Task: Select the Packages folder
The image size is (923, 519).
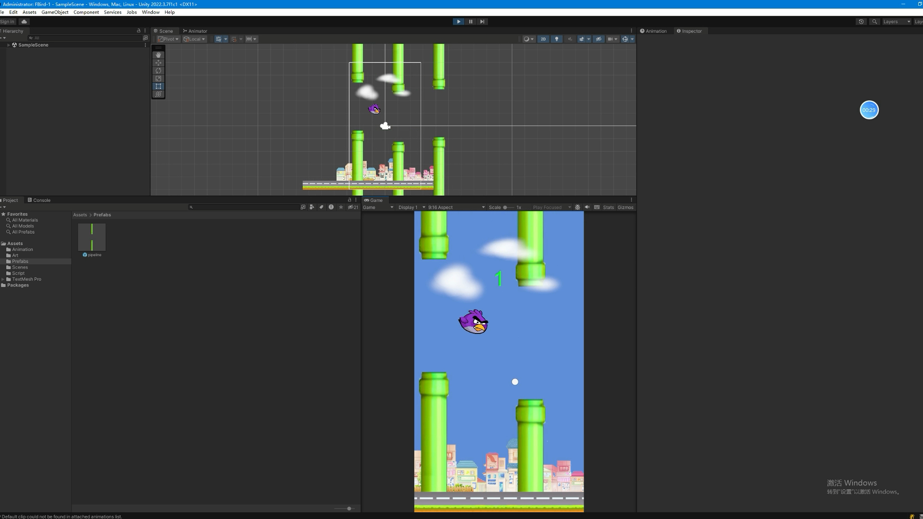Action: click(18, 285)
